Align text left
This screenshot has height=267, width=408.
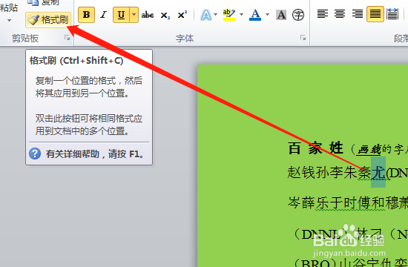pos(323,14)
